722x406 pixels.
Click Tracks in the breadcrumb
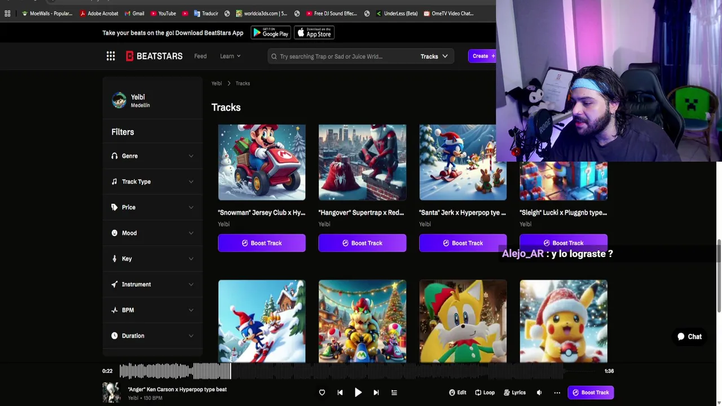243,83
